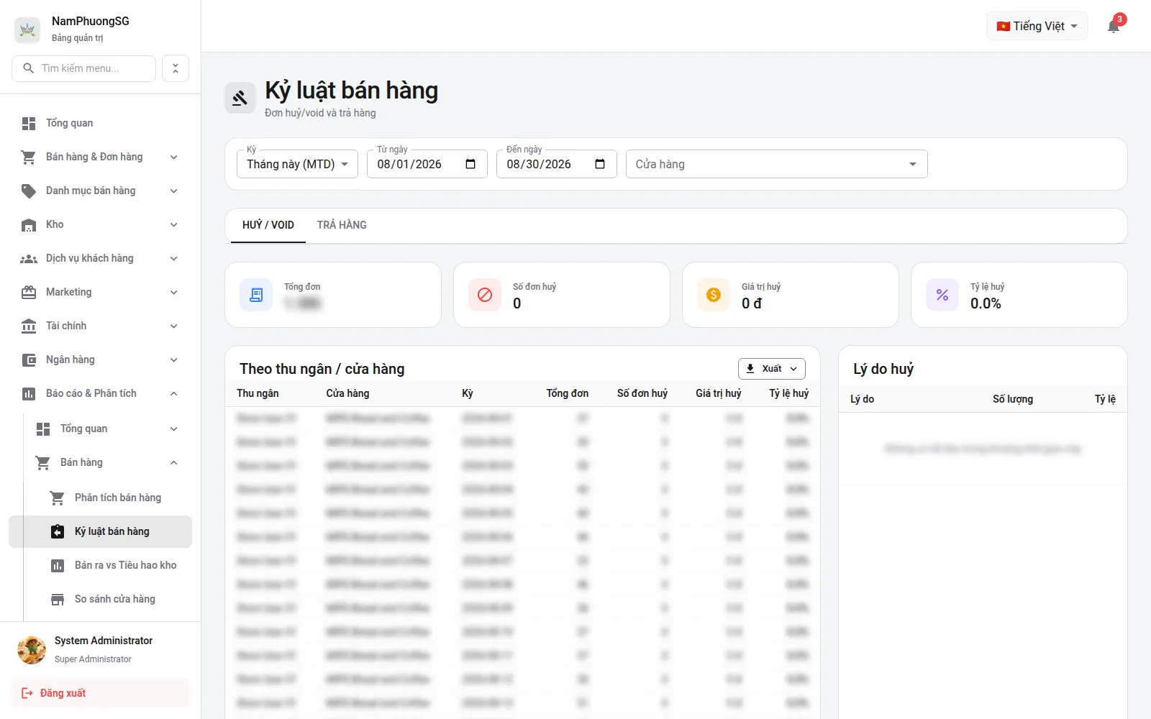This screenshot has height=719, width=1151.
Task: Click the Từ ngày date field
Action: click(x=427, y=164)
